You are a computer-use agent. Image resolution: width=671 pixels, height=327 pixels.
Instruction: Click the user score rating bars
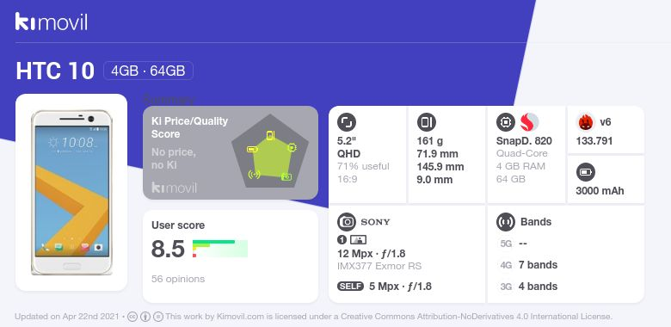[x=220, y=249]
